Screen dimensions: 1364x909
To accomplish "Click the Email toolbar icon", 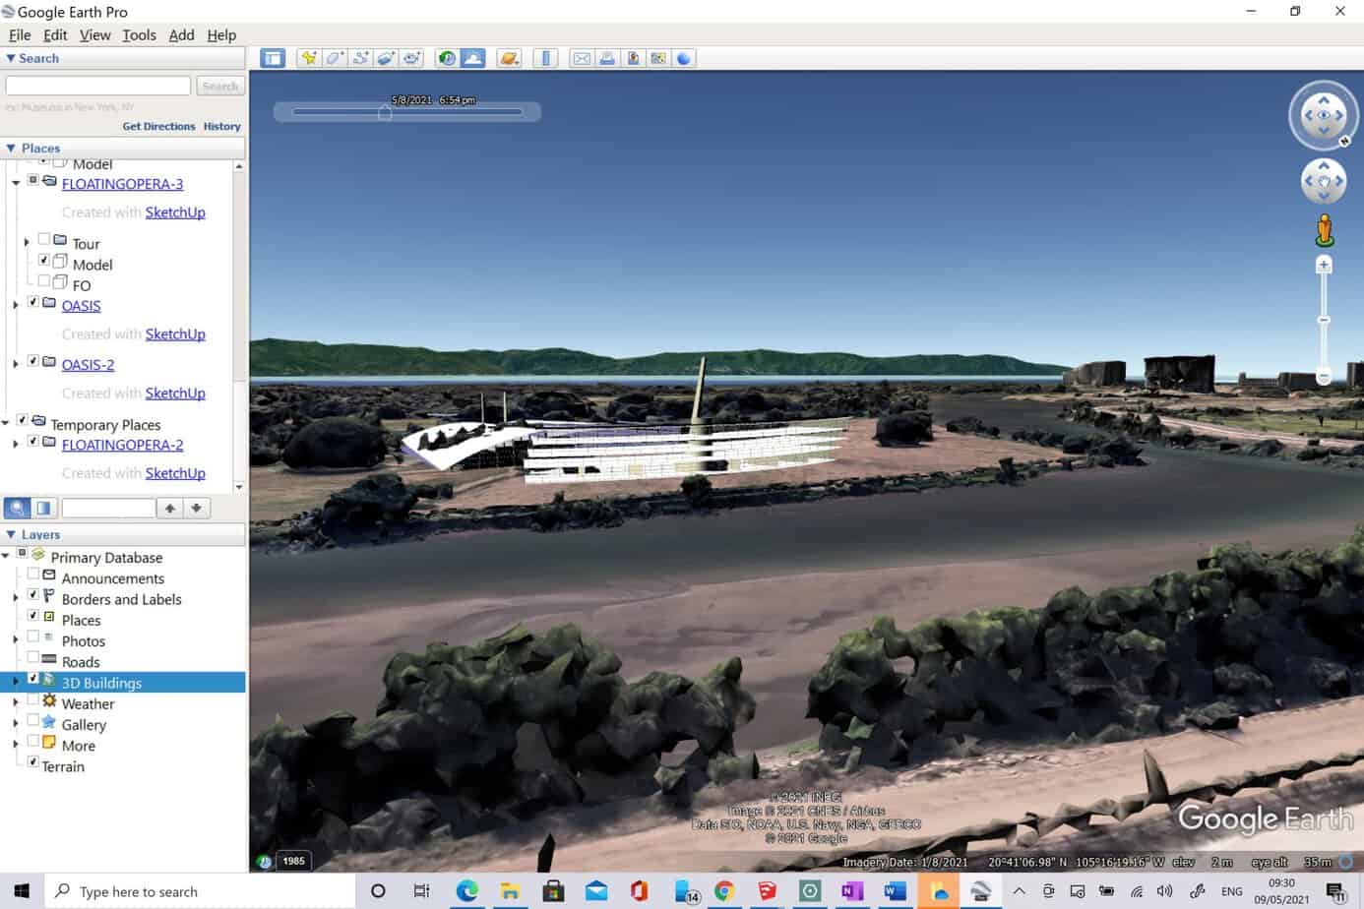I will pyautogui.click(x=582, y=59).
